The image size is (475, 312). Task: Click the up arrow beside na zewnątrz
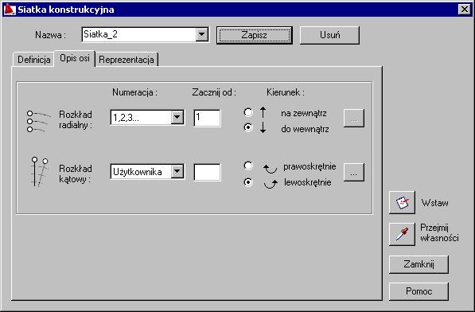(263, 112)
